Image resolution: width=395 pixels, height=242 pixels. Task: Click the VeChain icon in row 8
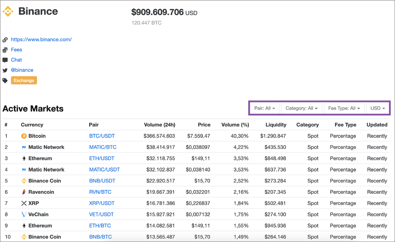[24, 214]
